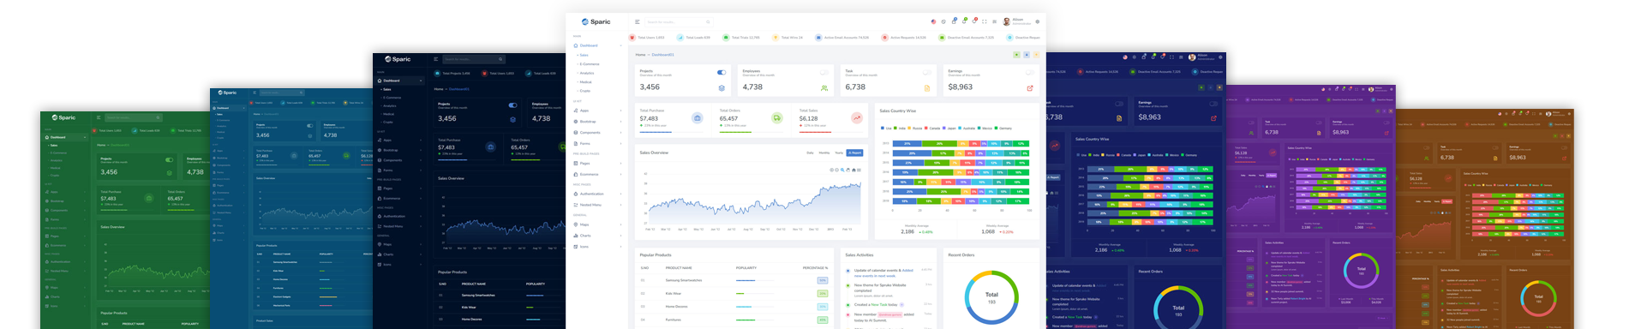Click the Total Sales trending chart icon
The height and width of the screenshot is (329, 1629).
tap(856, 118)
